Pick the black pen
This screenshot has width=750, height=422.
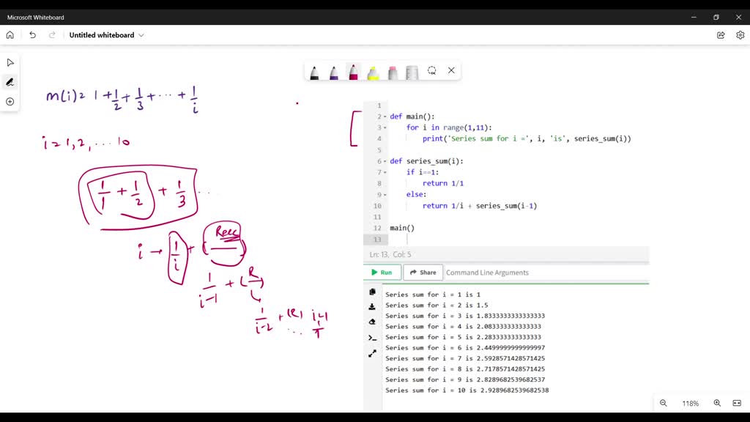314,73
